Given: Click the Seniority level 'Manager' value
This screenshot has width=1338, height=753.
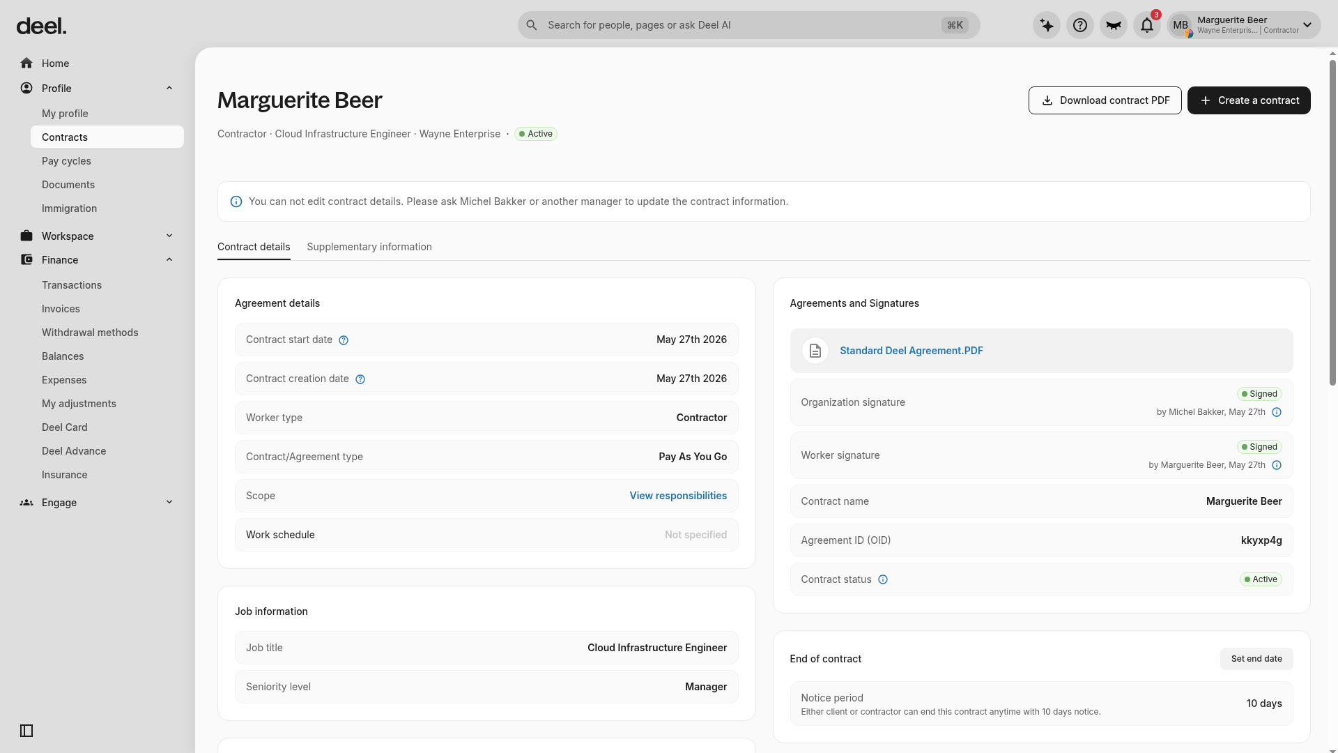Looking at the screenshot, I should [706, 687].
